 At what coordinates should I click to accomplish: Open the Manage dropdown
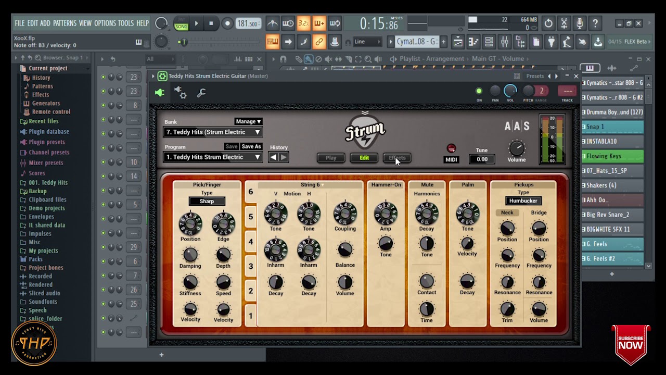tap(248, 121)
